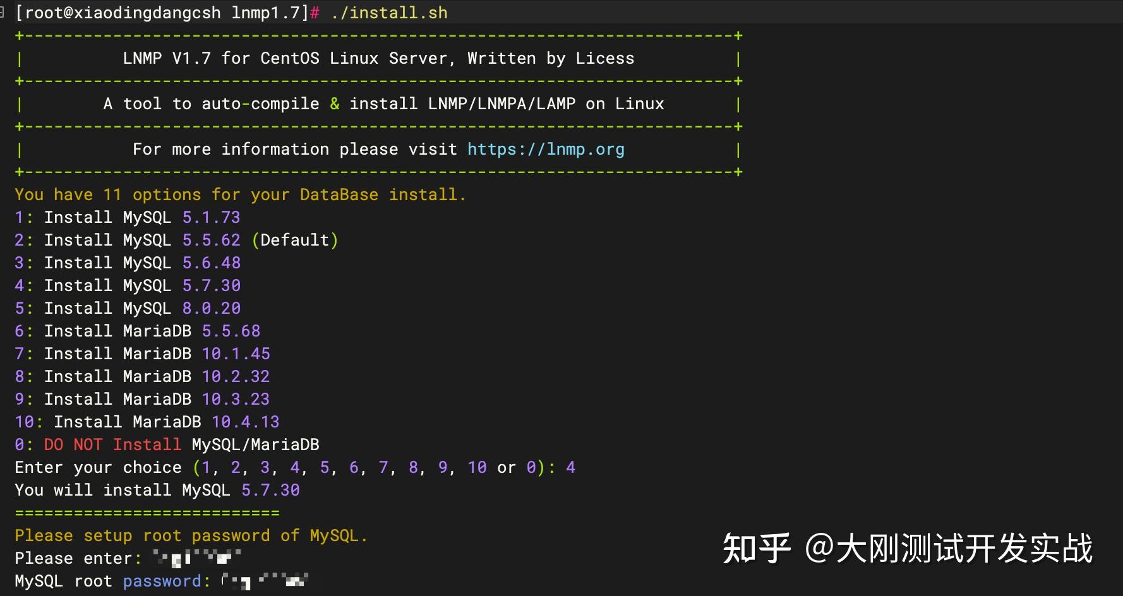Select the Install MySQL 8.0.20 line

click(128, 309)
